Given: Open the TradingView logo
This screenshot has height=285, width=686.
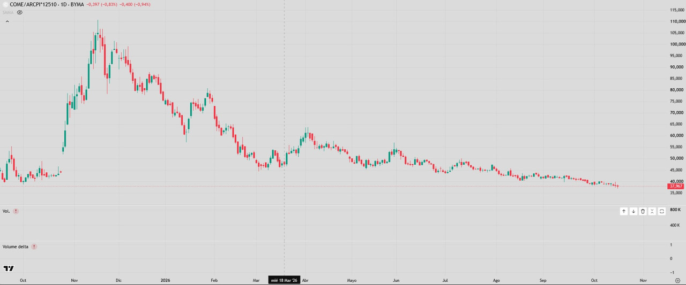Looking at the screenshot, I should pyautogui.click(x=9, y=268).
